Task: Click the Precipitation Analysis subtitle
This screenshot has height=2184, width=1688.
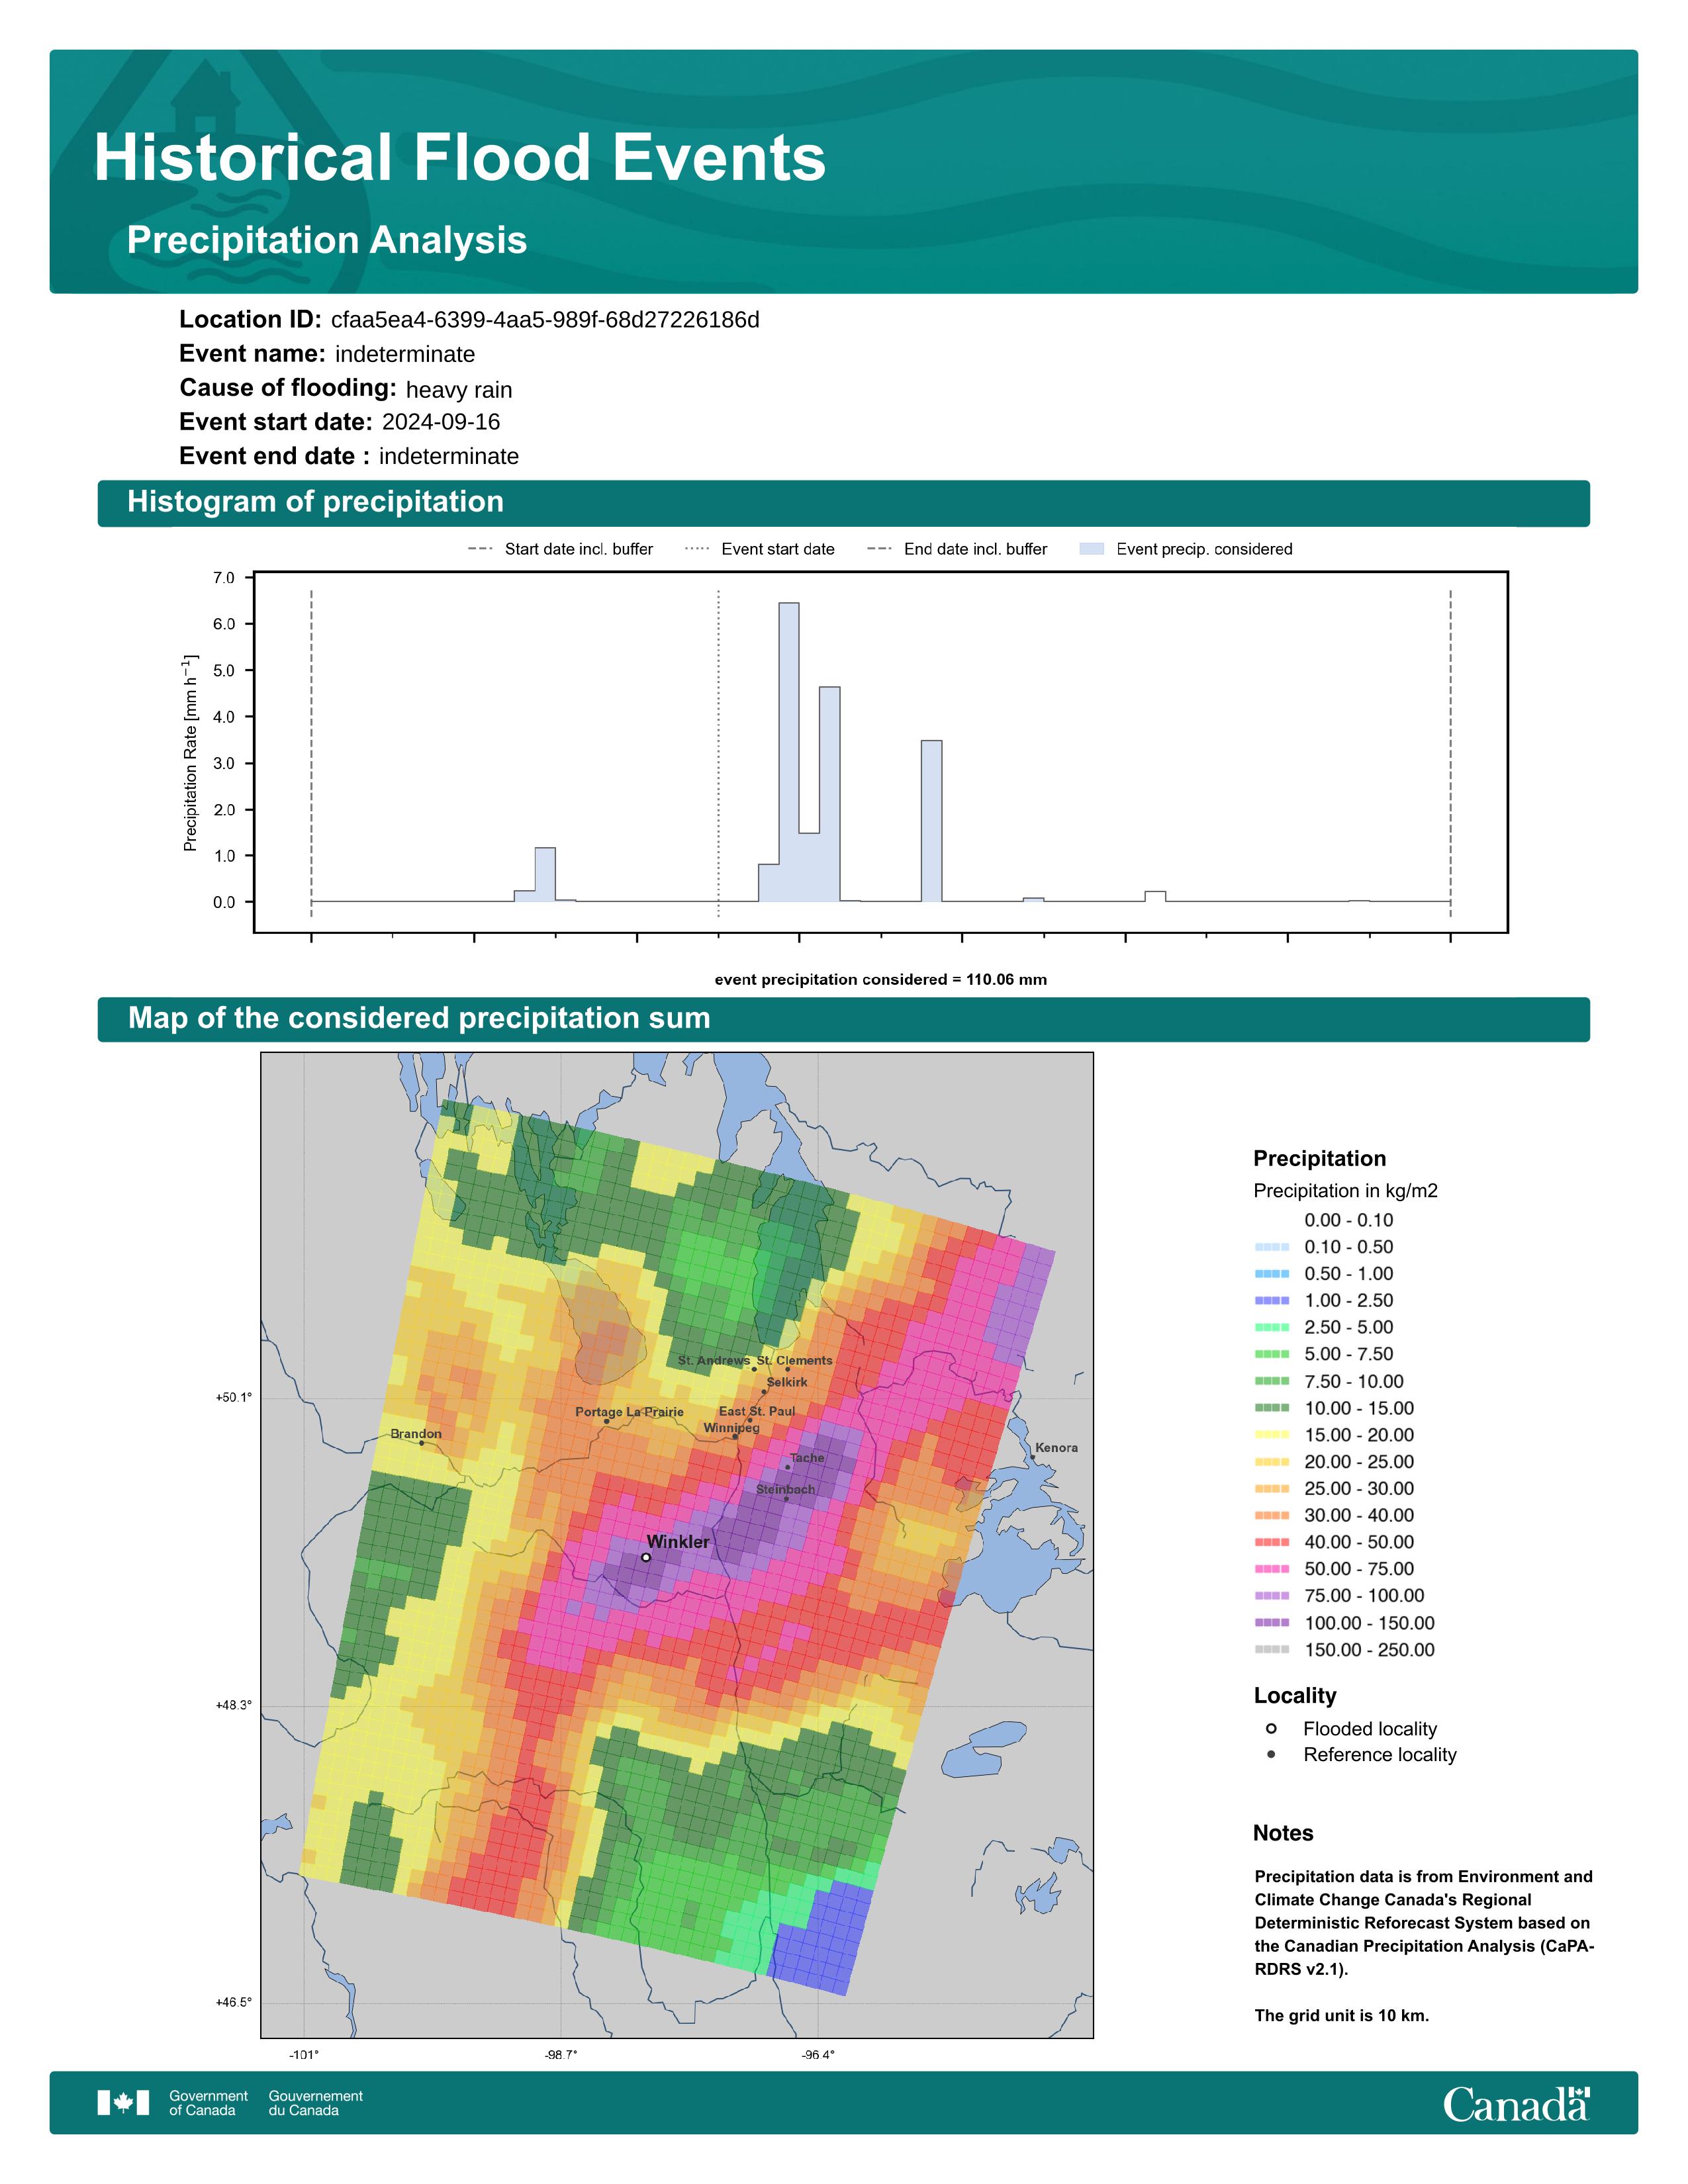Action: (327, 241)
